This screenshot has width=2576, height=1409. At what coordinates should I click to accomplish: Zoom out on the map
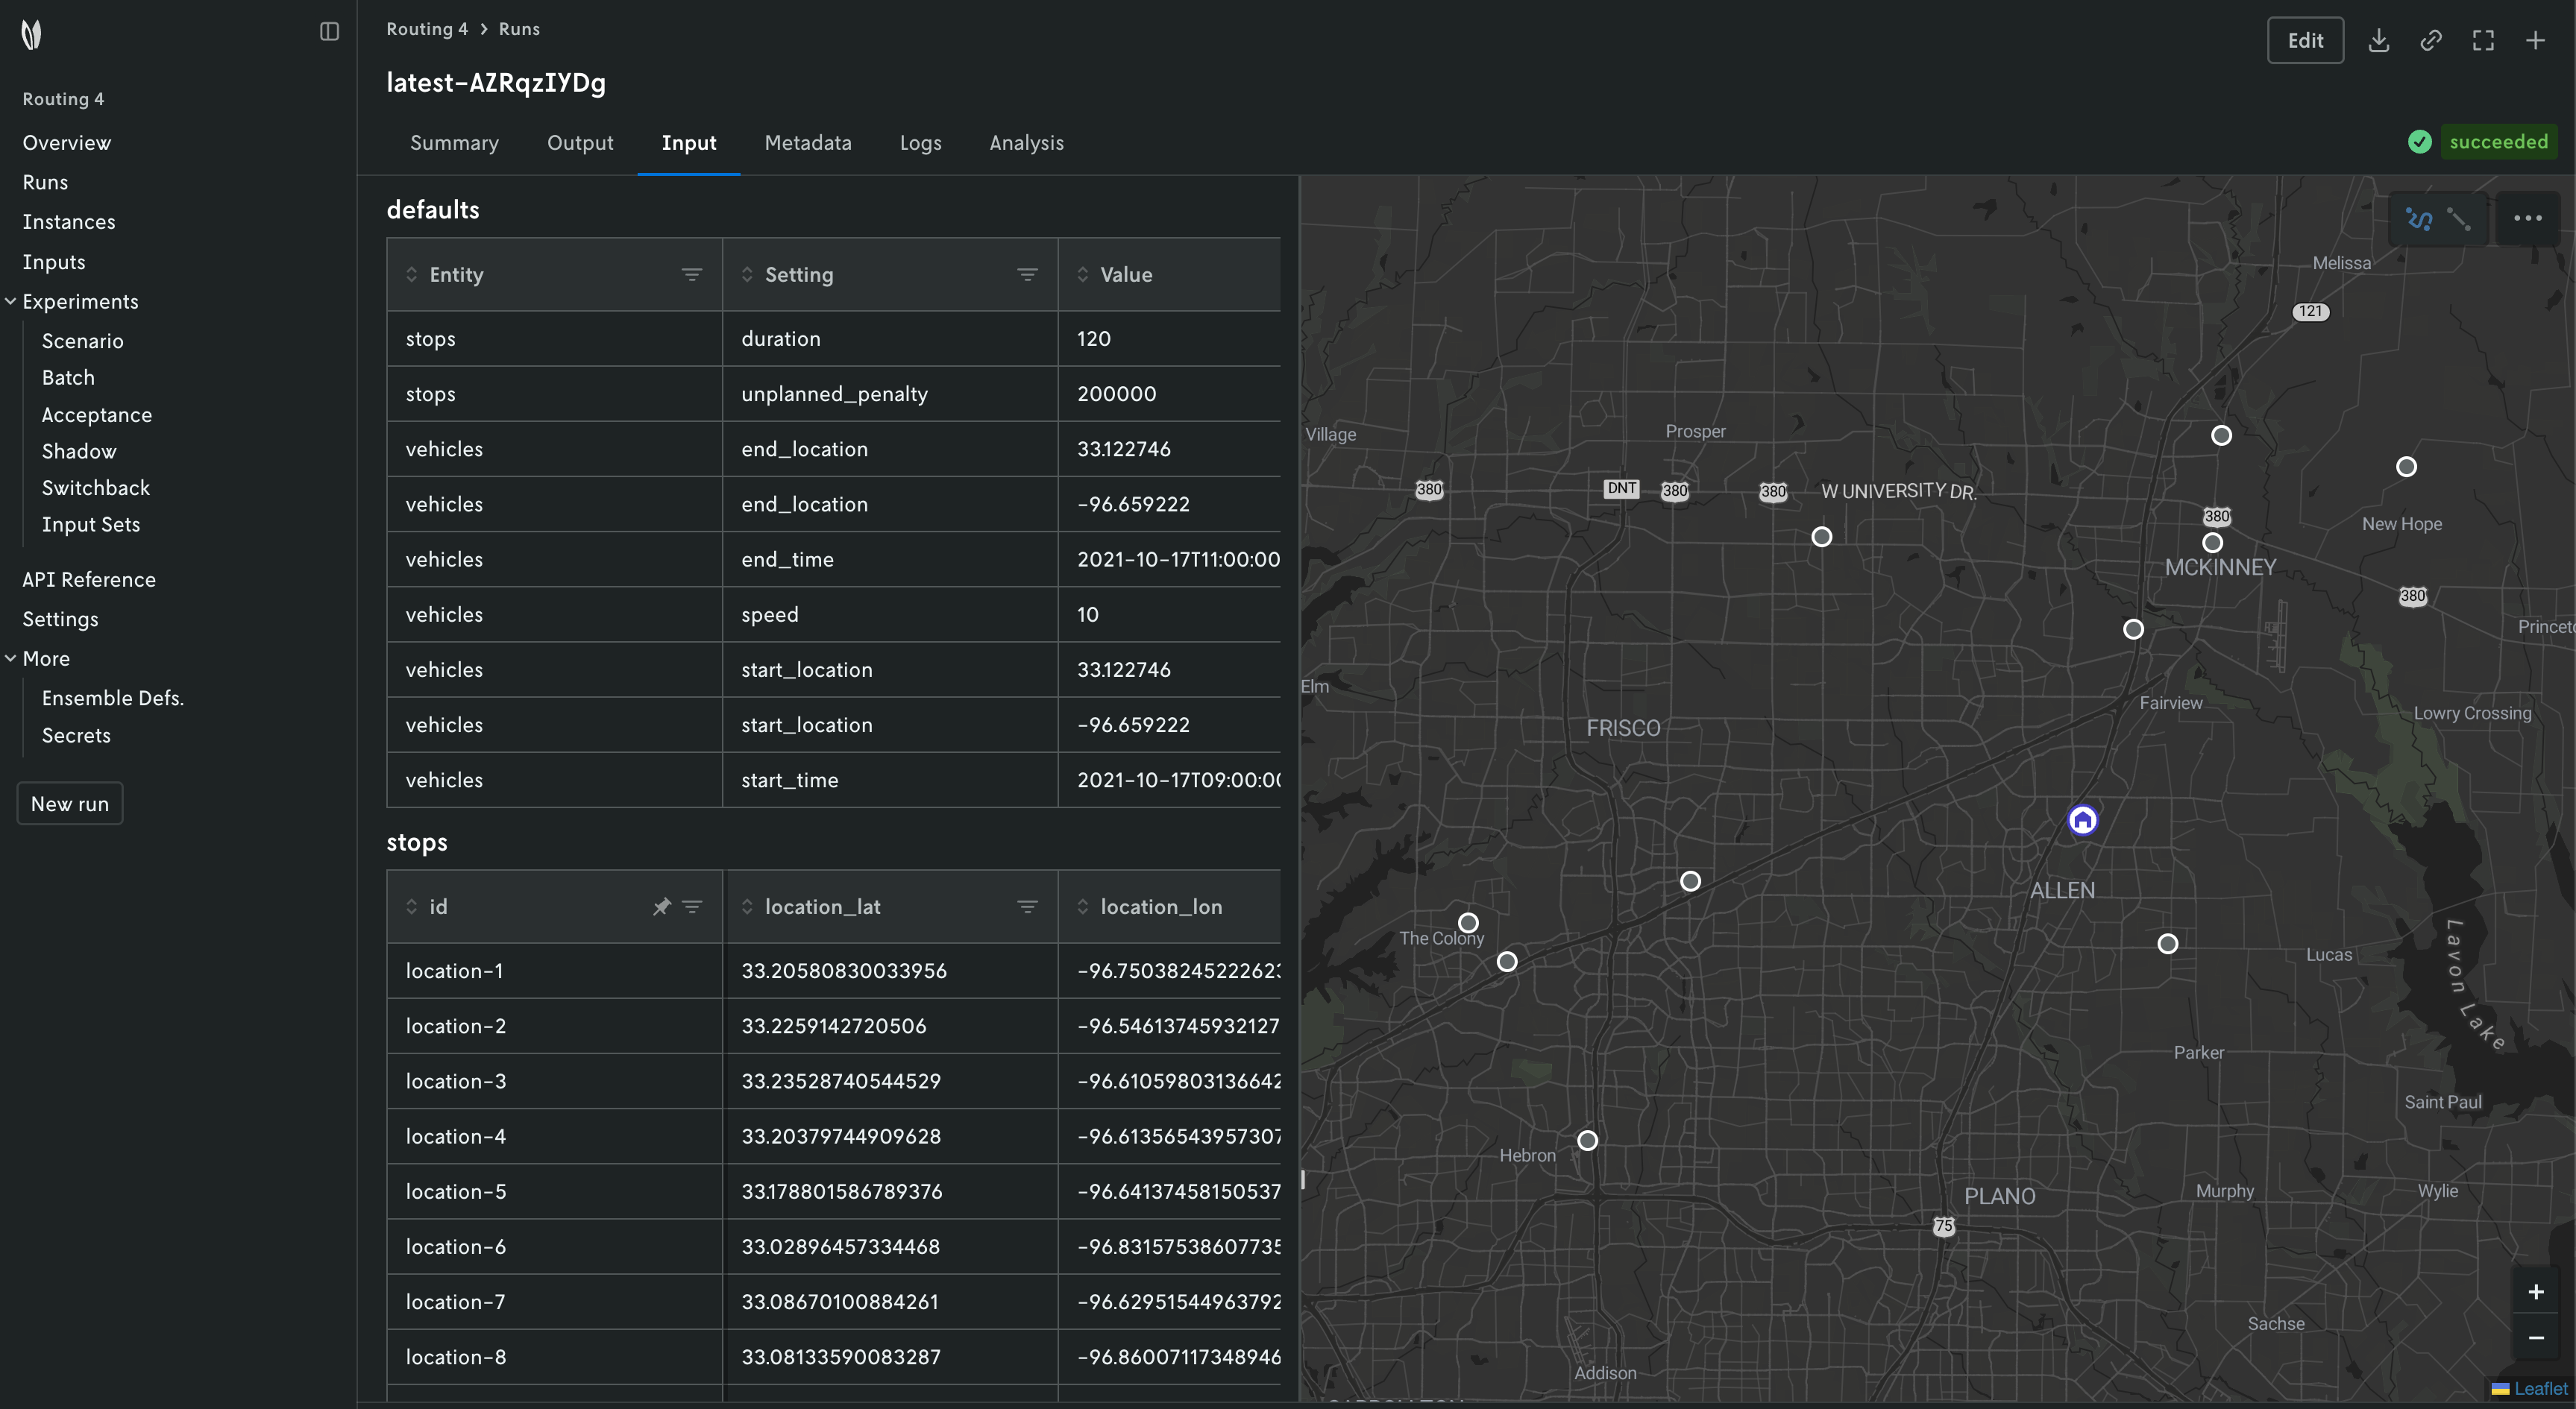click(2536, 1338)
